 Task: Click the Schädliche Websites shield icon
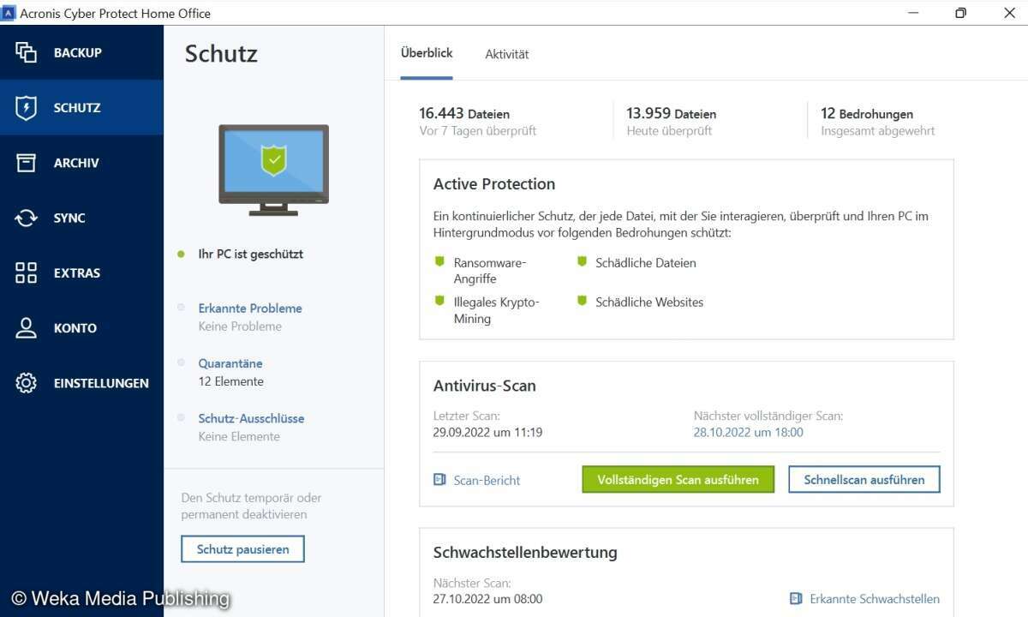pyautogui.click(x=582, y=301)
